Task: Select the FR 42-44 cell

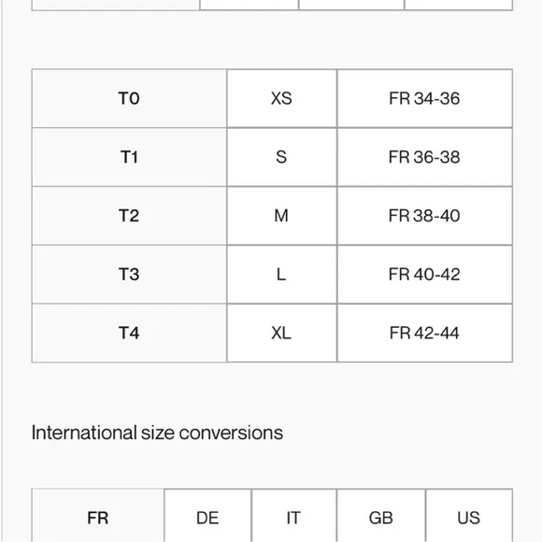Action: pos(424,334)
